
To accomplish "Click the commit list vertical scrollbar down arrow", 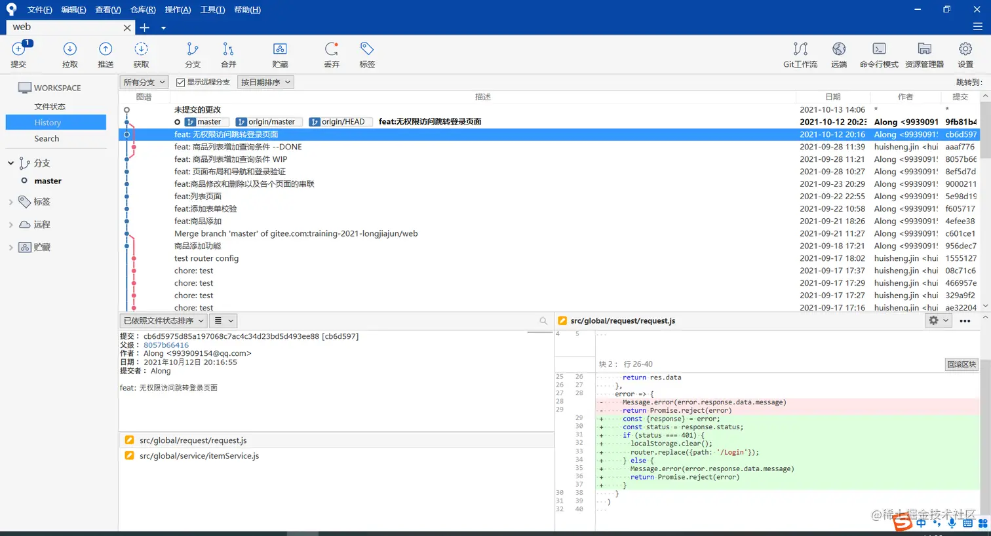I will point(985,306).
